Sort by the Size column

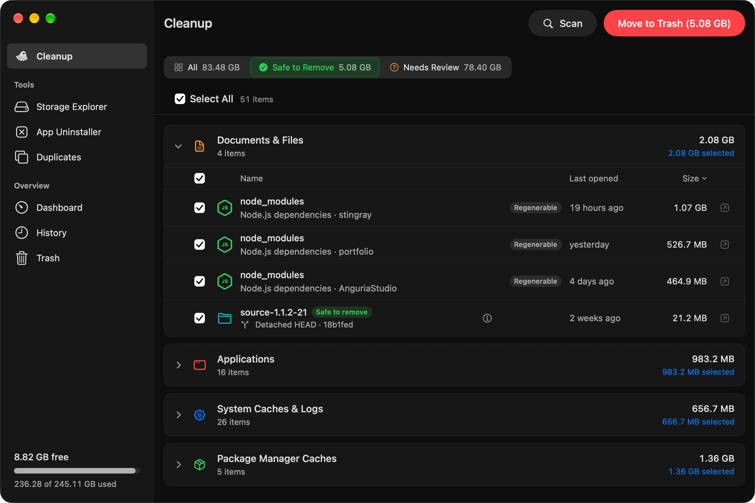694,178
